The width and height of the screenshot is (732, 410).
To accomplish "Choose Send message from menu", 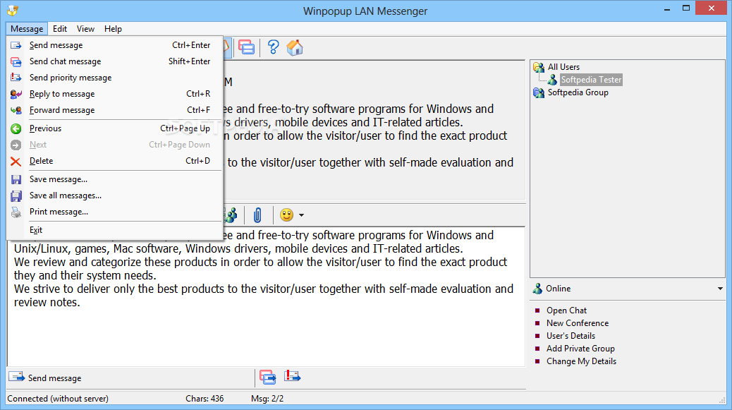I will 116,45.
